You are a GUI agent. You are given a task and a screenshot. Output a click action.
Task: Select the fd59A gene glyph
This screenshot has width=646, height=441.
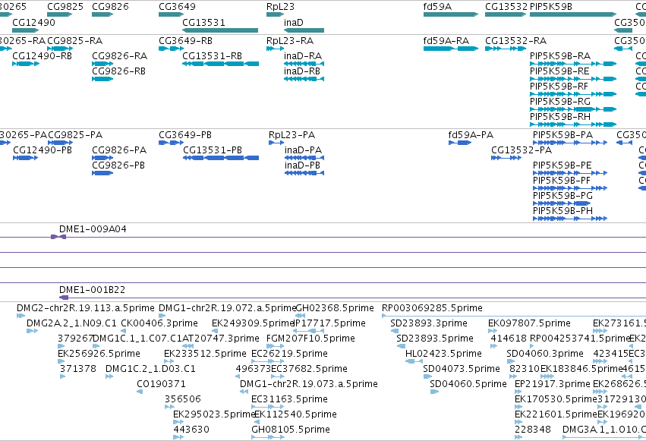451,14
